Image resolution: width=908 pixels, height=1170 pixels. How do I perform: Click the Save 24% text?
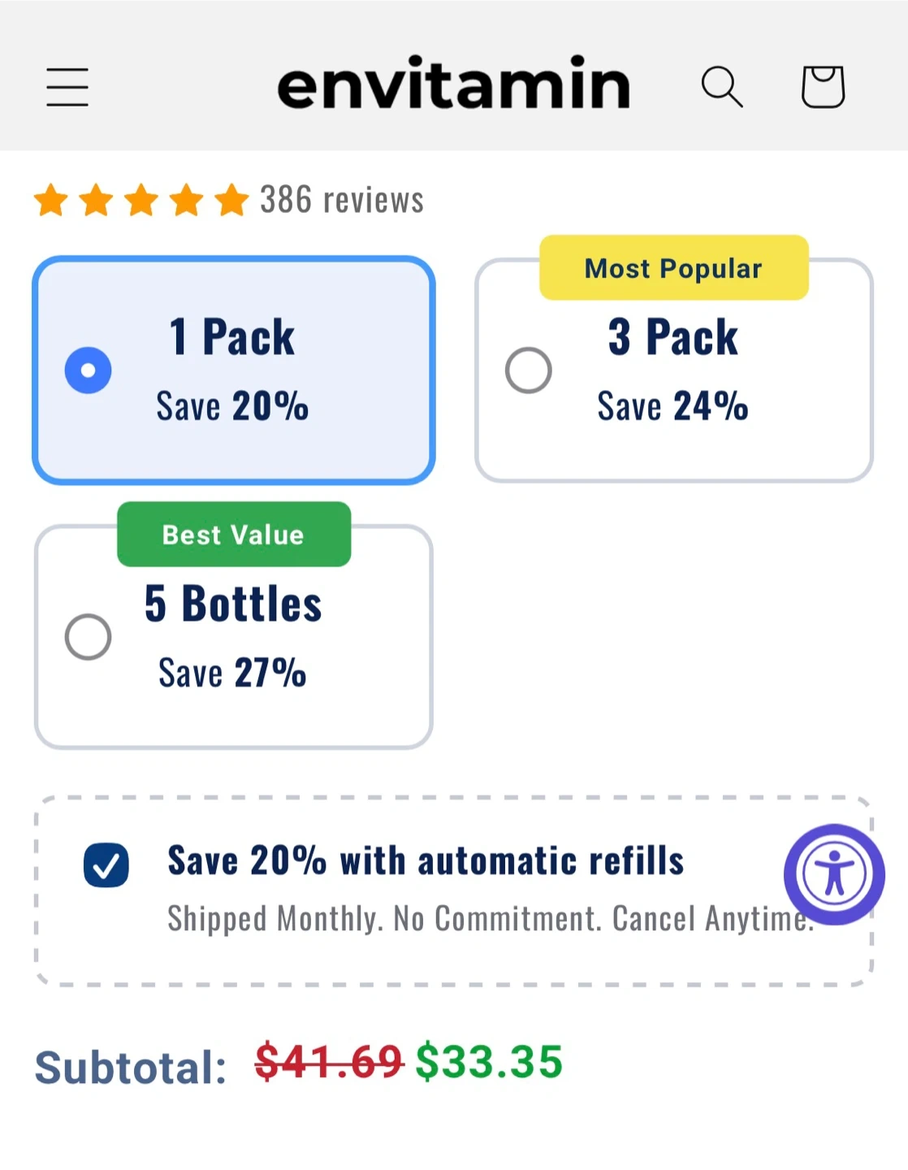(672, 406)
